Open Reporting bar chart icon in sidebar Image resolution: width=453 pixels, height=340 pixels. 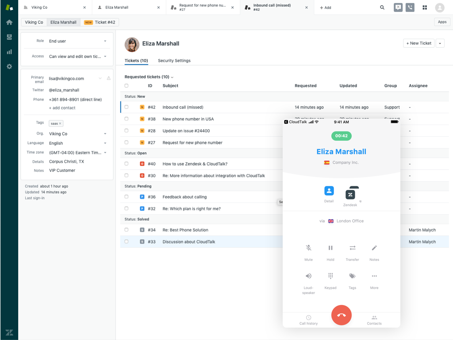pyautogui.click(x=9, y=52)
